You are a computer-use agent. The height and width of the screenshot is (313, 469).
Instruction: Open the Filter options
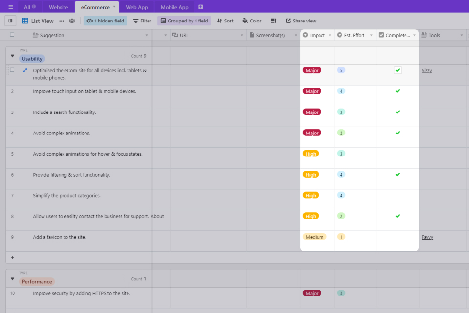(142, 21)
